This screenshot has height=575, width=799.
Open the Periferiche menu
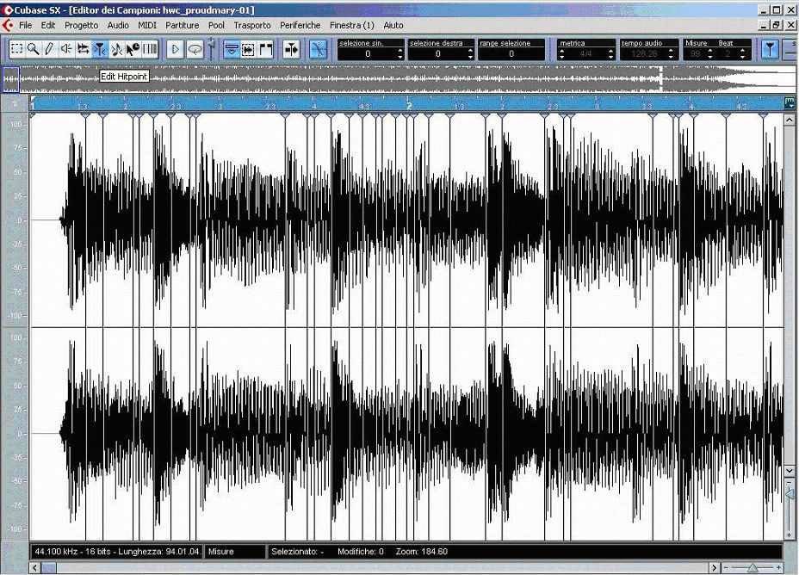[300, 26]
